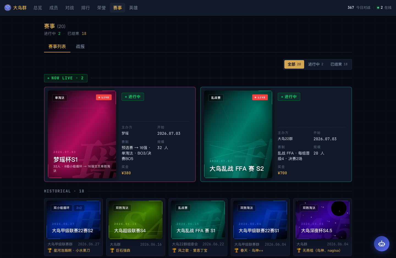Click 2v2 tag on 甲级联赛22赛S2
Image resolution: width=396 pixels, height=258 pixels.
coord(79,208)
